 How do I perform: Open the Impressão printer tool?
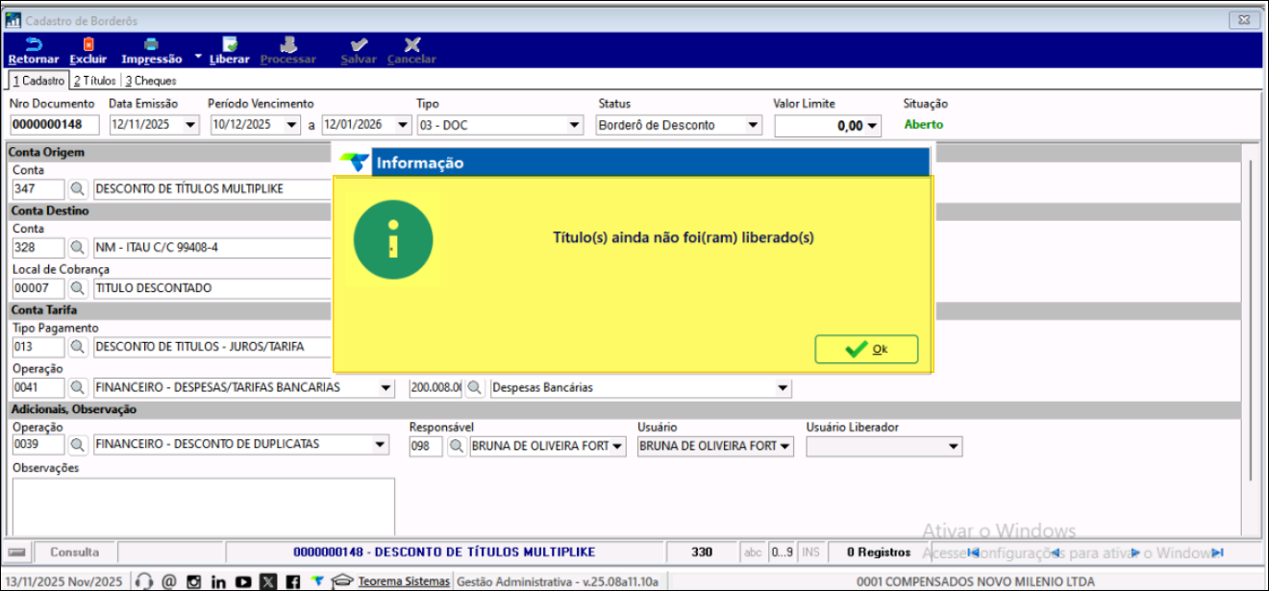(x=151, y=45)
